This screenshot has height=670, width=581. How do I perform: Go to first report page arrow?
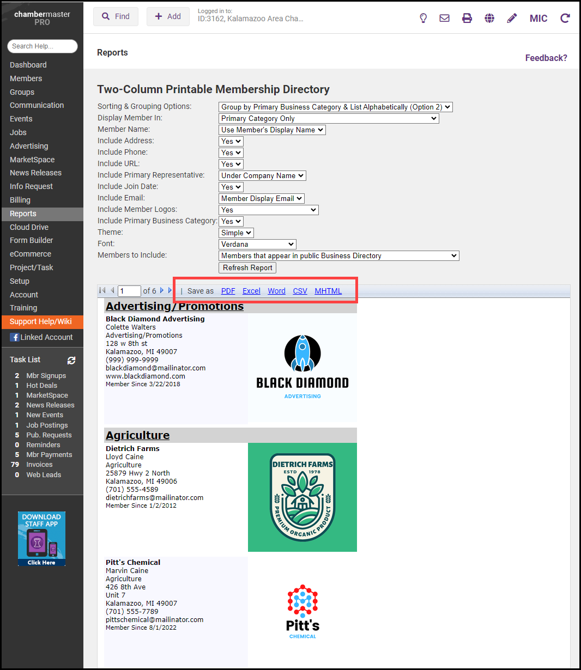[x=102, y=290]
